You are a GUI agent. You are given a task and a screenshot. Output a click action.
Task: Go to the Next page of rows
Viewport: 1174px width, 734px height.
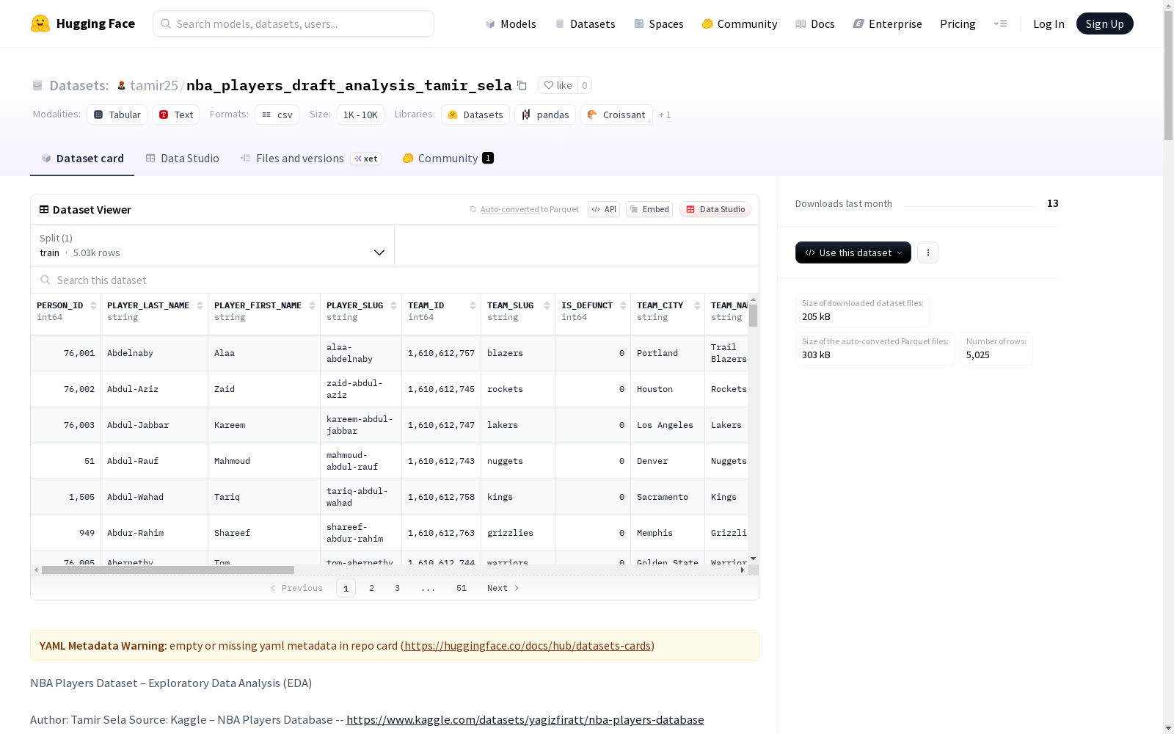pyautogui.click(x=503, y=588)
